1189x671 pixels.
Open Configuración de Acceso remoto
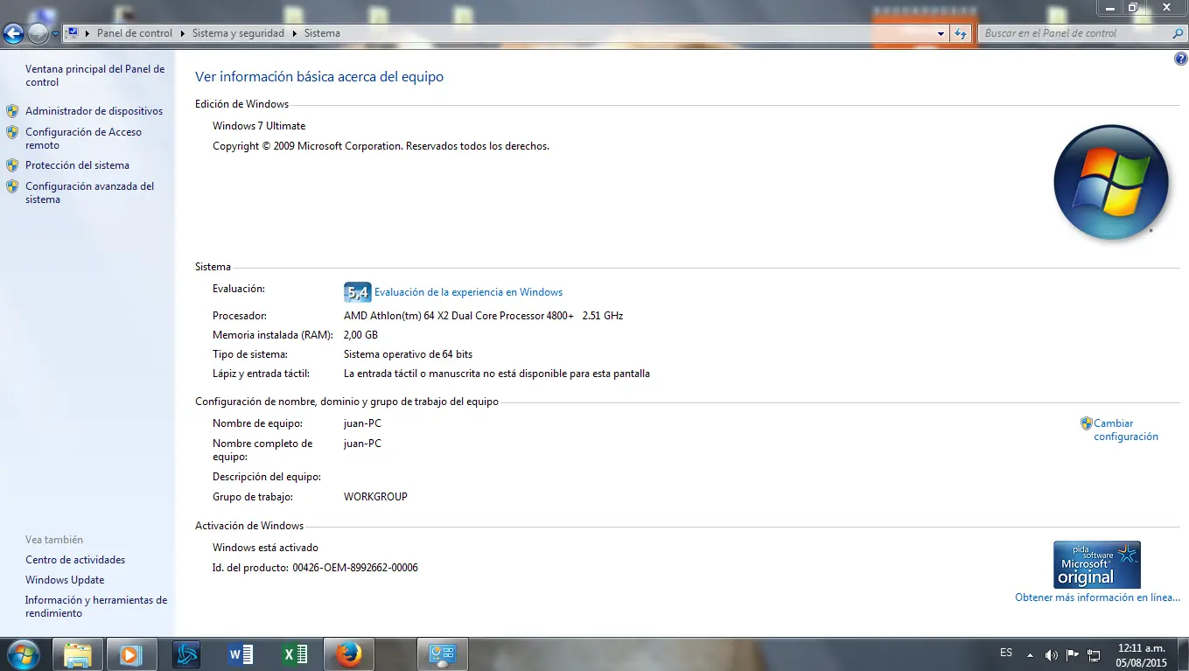click(83, 138)
